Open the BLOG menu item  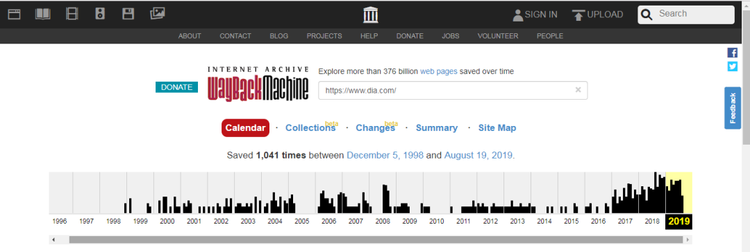point(279,36)
